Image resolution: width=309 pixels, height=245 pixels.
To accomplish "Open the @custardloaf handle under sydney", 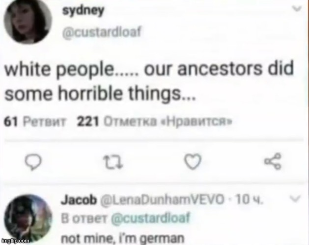I will point(102,32).
